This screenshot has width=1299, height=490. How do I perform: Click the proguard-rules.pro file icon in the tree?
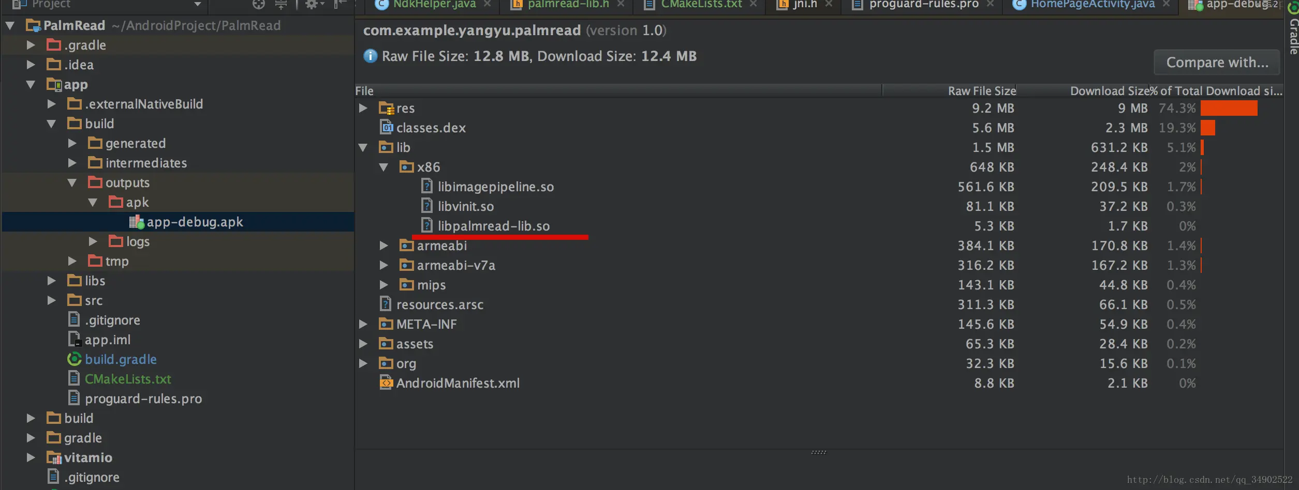point(74,398)
